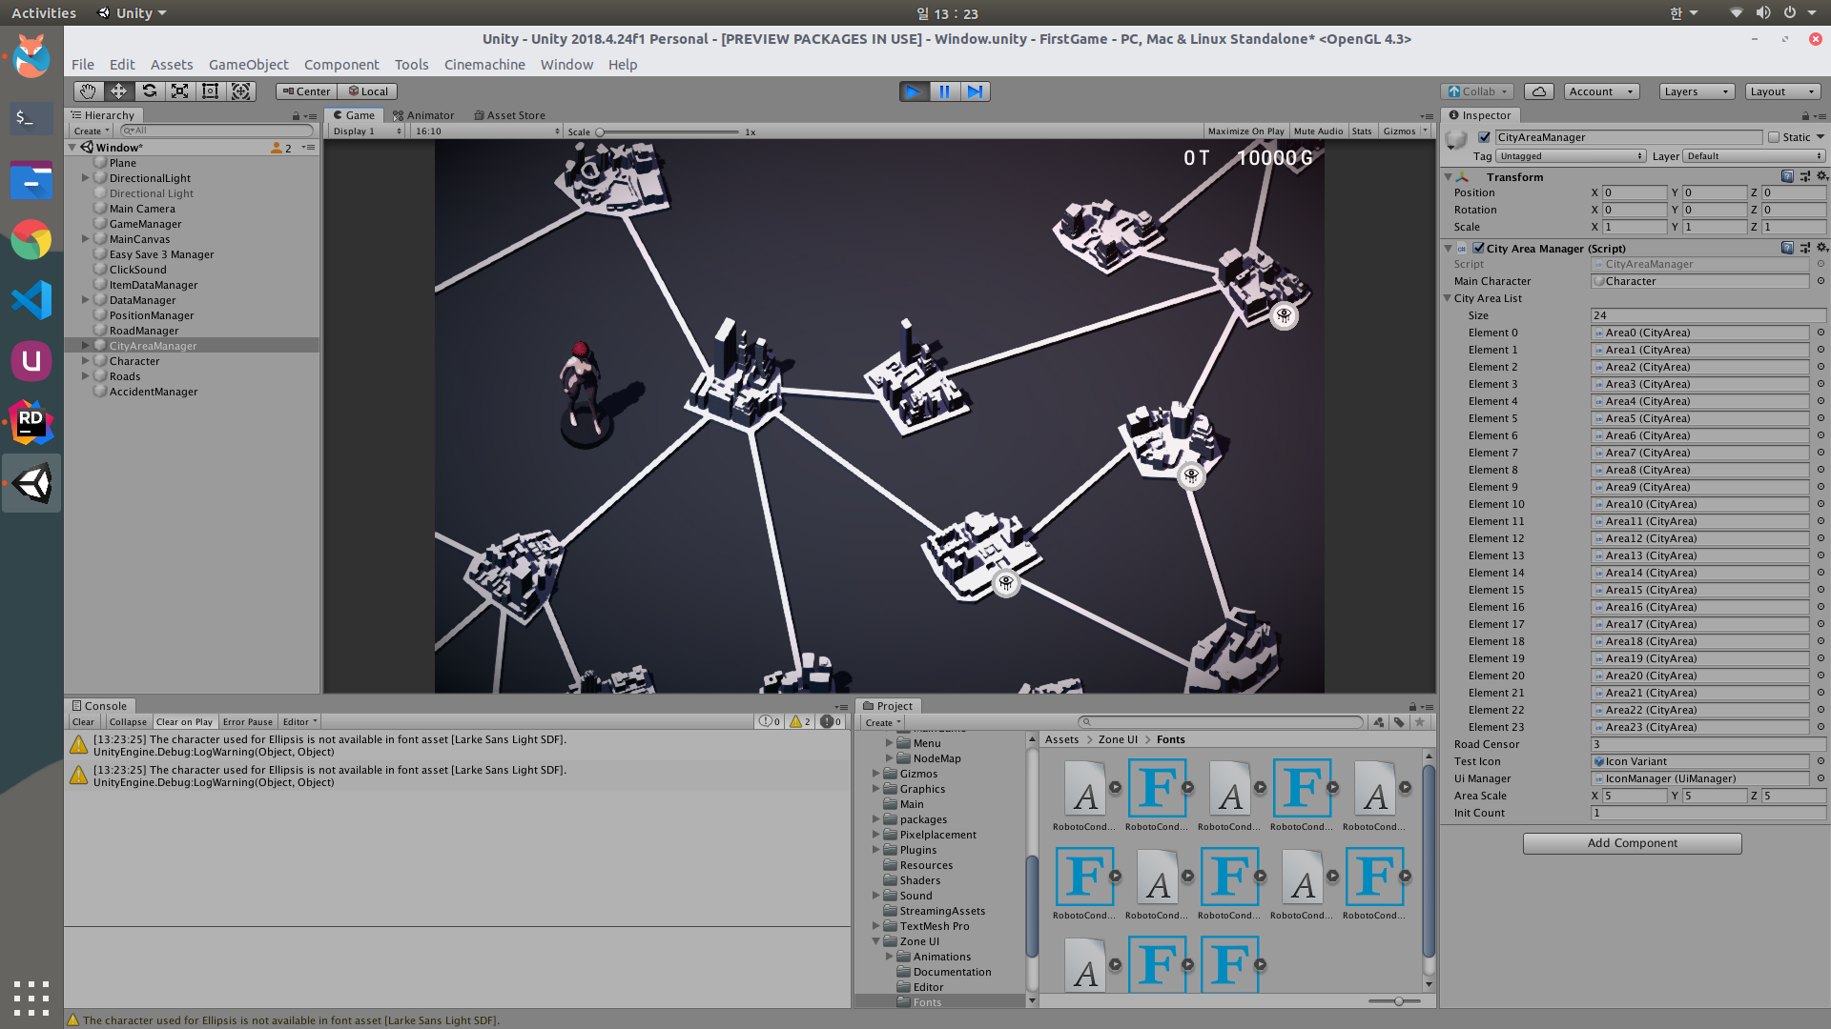This screenshot has height=1029, width=1831.
Task: Search by label icon in Project
Action: [1399, 722]
